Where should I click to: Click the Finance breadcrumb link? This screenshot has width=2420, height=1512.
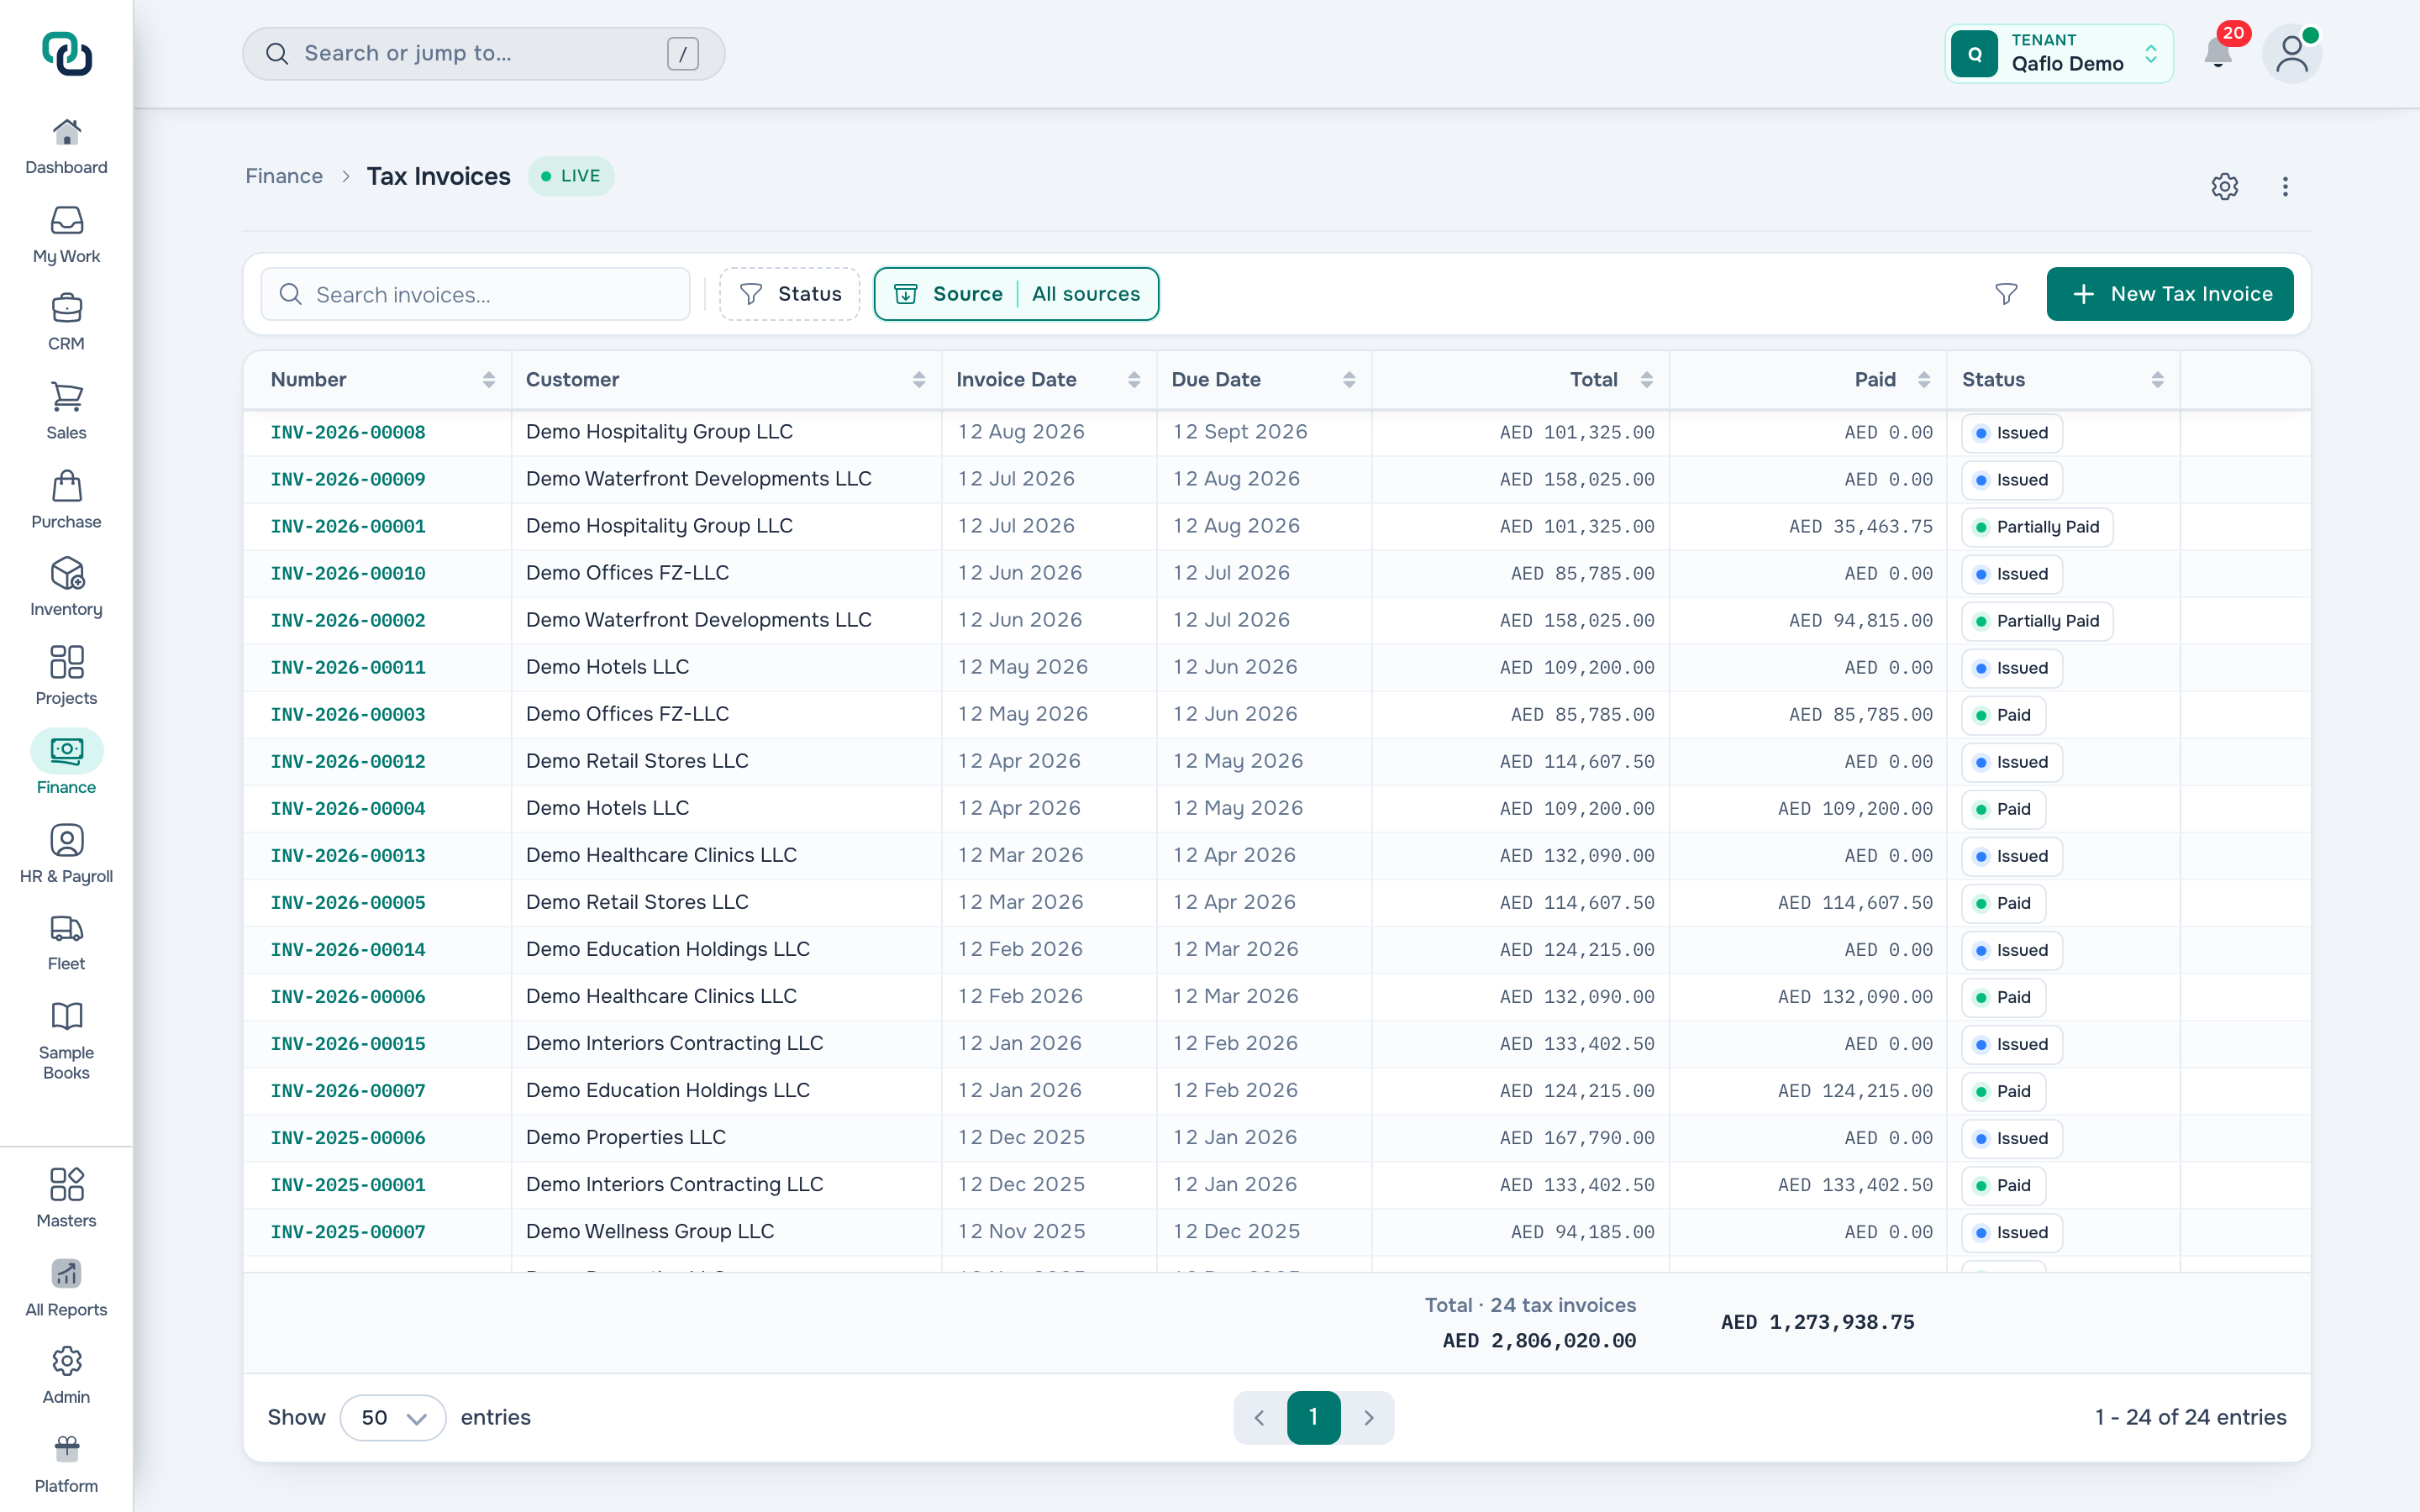(x=284, y=176)
